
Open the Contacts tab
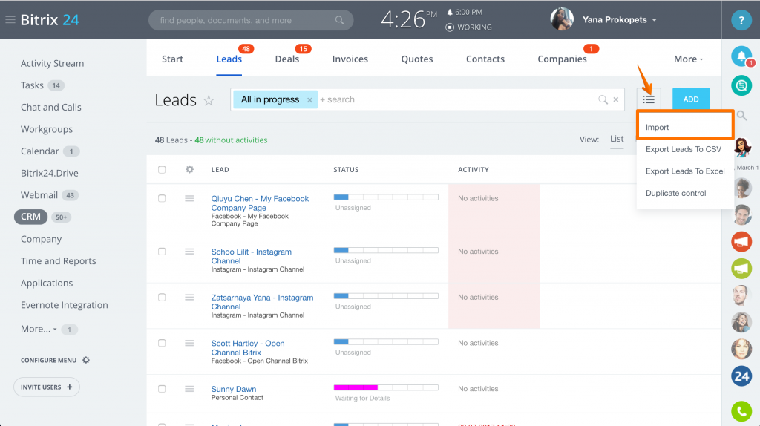click(485, 59)
